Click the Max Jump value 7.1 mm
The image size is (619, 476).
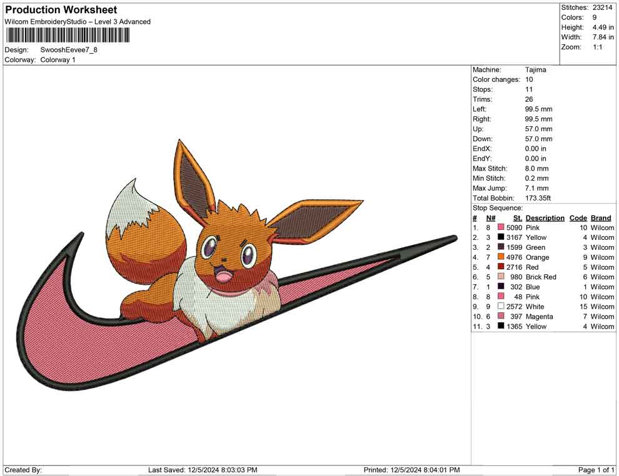click(536, 188)
